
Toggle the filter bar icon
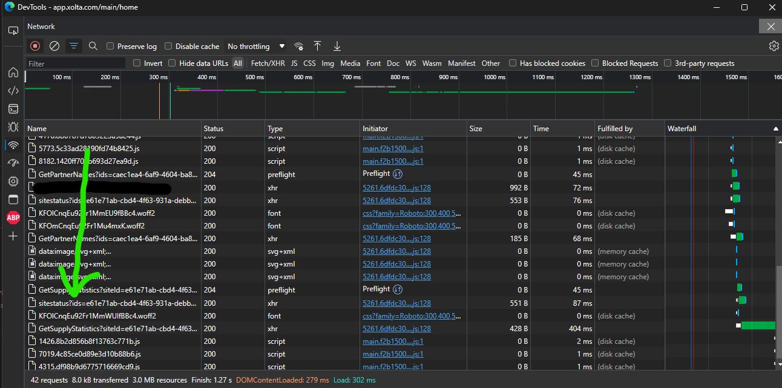pyautogui.click(x=74, y=46)
